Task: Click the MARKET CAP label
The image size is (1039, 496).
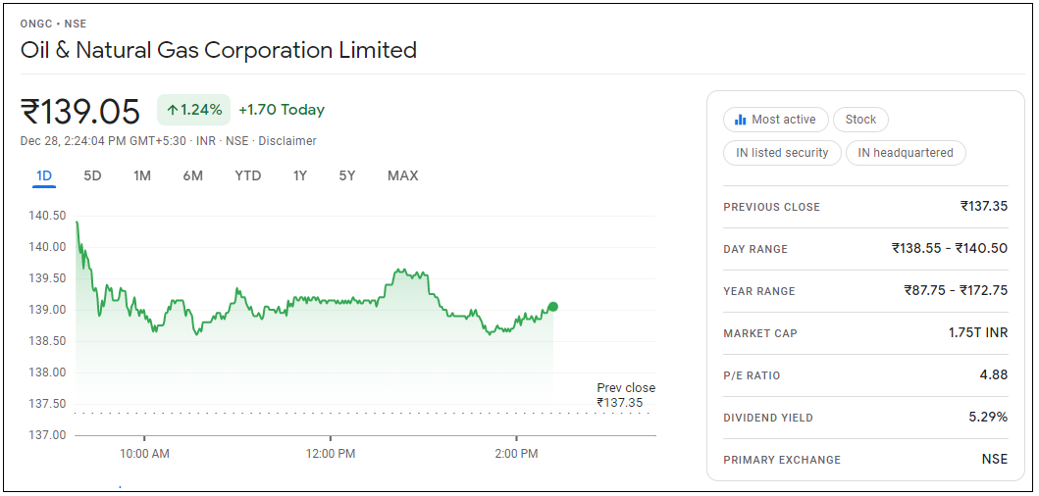Action: point(760,333)
